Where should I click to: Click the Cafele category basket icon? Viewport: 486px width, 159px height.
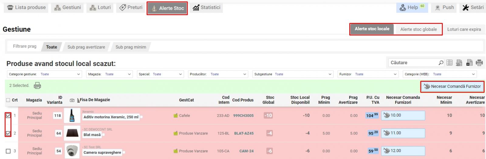point(176,115)
